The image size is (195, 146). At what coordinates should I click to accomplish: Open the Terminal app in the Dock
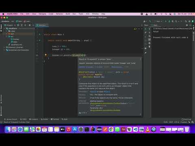(x=87, y=129)
